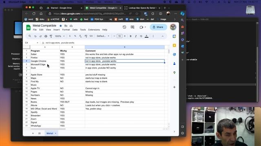This screenshot has width=261, height=146.
Task: Open the Extensions menu
Action: 94,30
